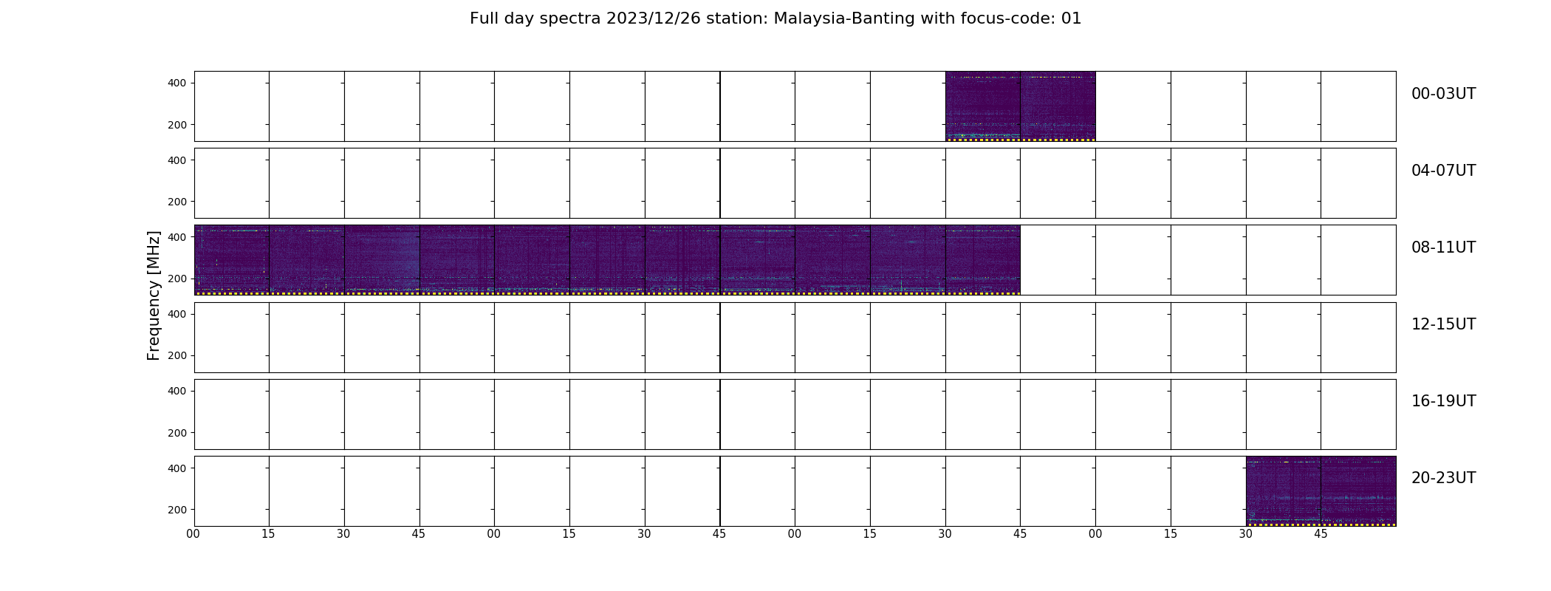Select the 16-19UT row label

(1443, 401)
